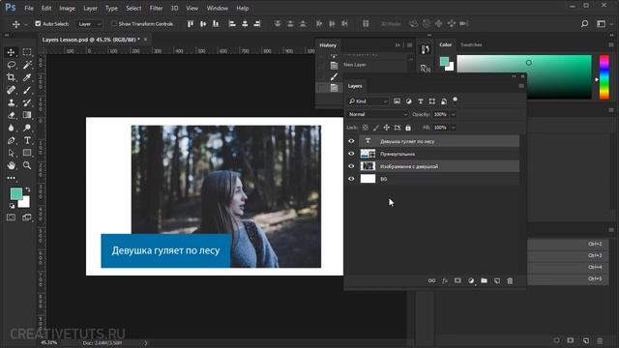The height and width of the screenshot is (348, 619).
Task: Expand the History panel double-arrow
Action: [x=398, y=45]
